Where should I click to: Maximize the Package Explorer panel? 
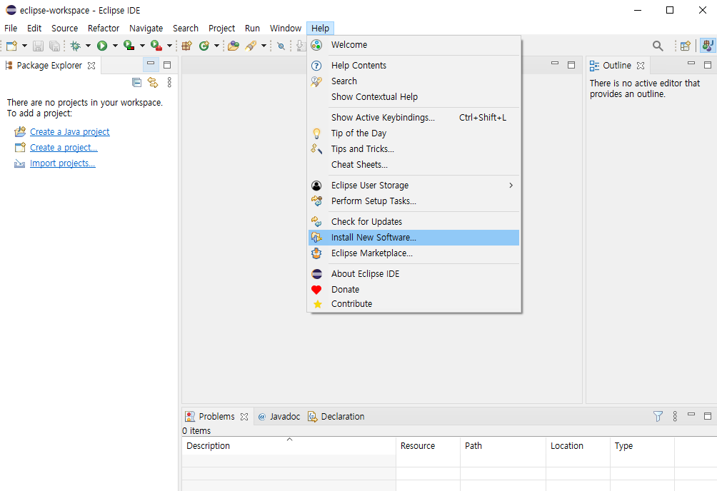click(167, 65)
